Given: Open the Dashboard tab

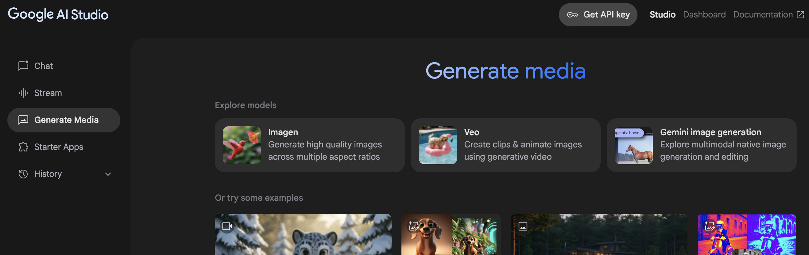Looking at the screenshot, I should point(704,15).
